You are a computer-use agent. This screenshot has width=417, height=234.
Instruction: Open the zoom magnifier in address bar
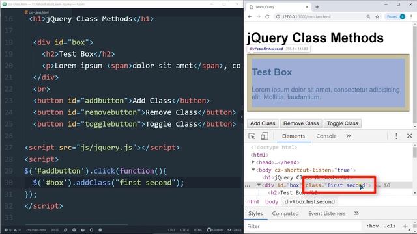click(x=368, y=16)
